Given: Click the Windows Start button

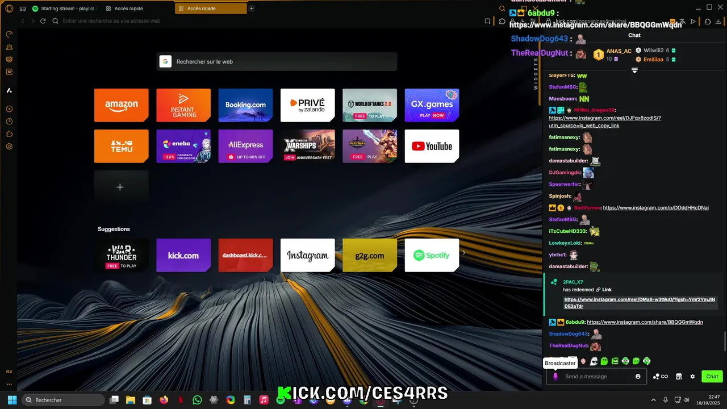Looking at the screenshot, I should (12, 400).
